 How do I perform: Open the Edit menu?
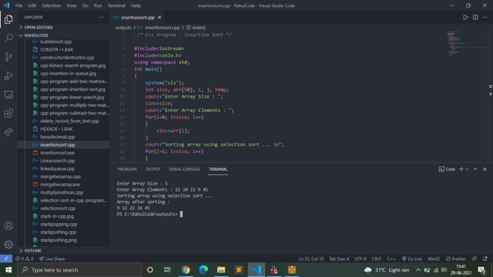tap(32, 6)
